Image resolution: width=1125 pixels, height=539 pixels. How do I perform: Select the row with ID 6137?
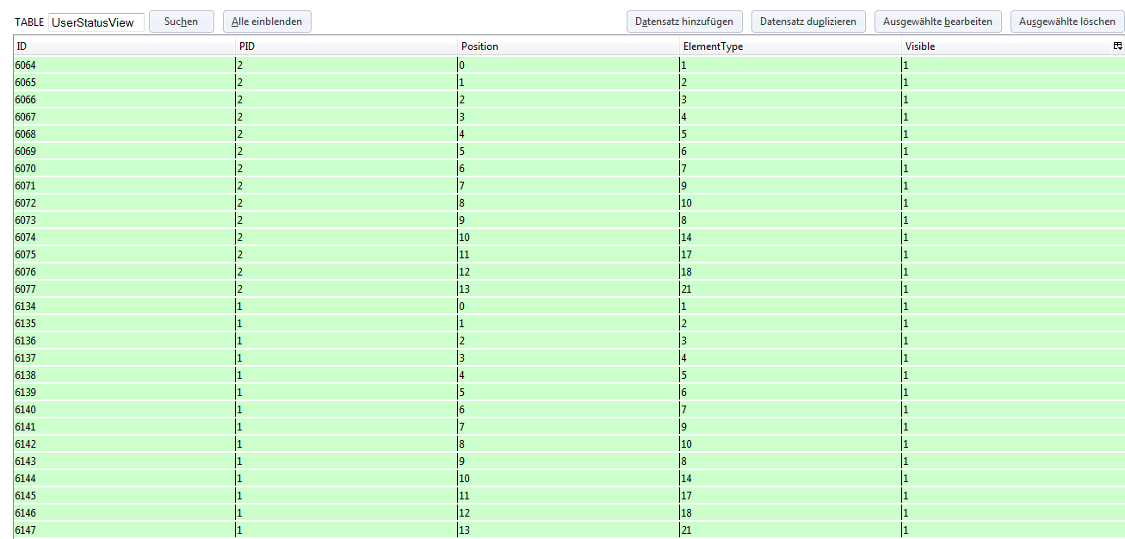(569, 358)
